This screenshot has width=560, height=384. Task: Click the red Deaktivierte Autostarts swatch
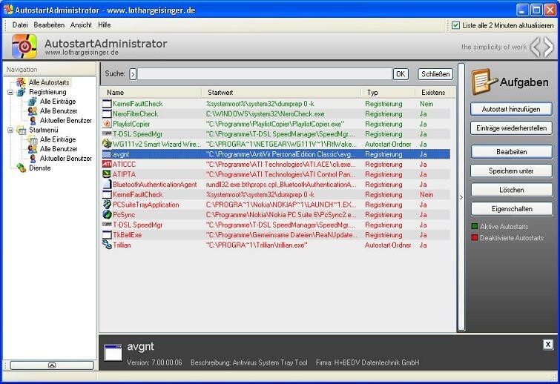click(475, 238)
